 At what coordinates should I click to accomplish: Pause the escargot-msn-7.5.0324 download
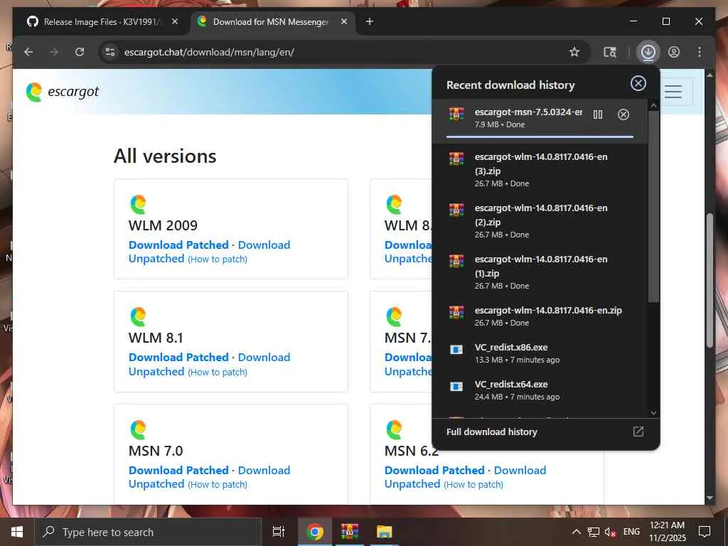click(x=597, y=114)
